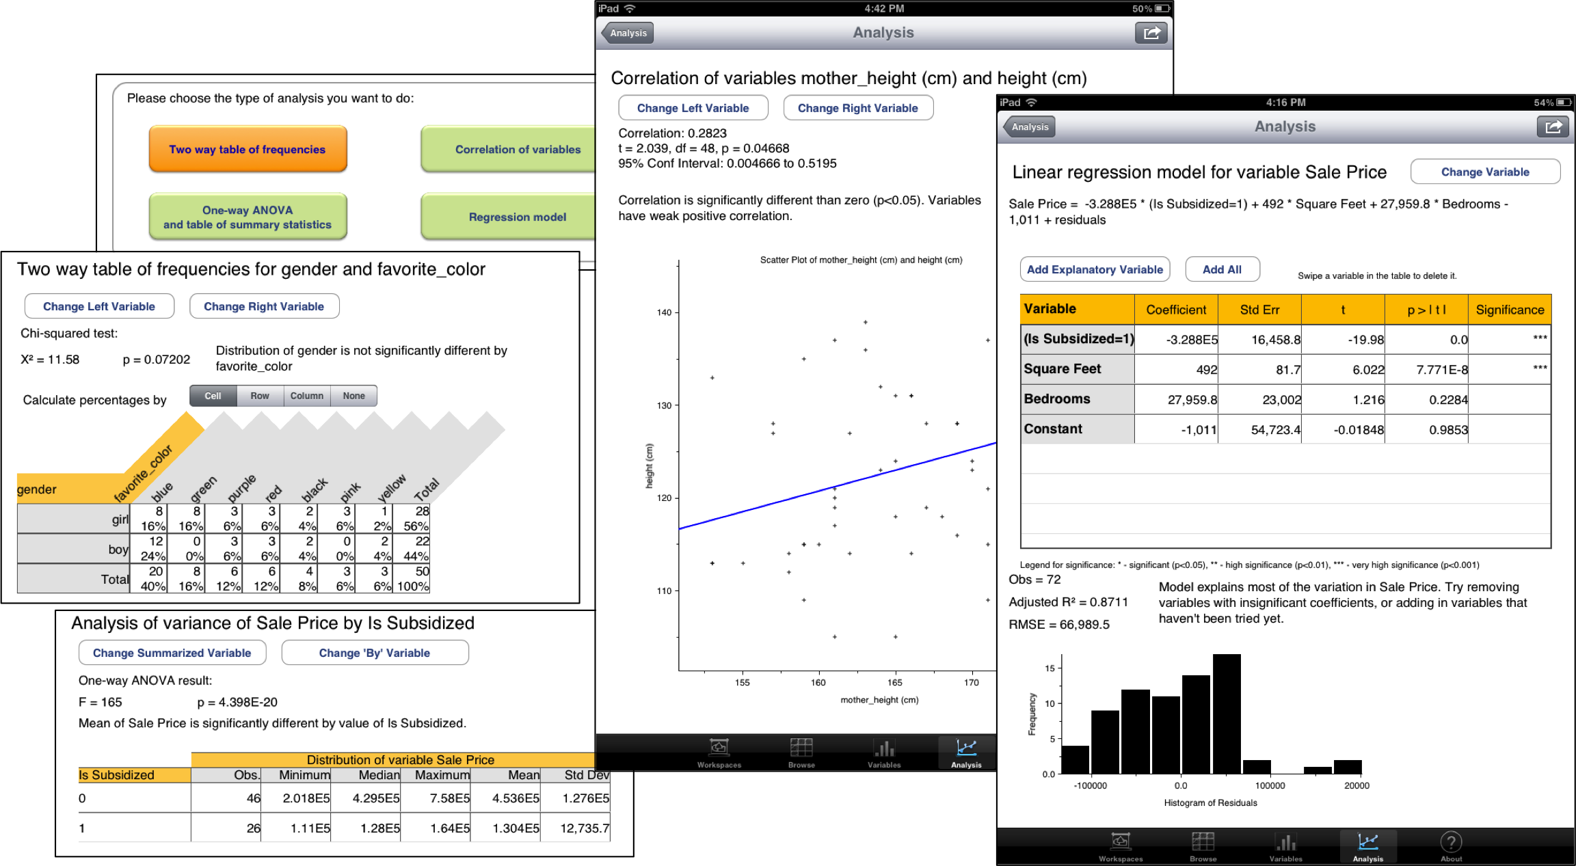Click the 'p = 0.07202' chi-squared value
The width and height of the screenshot is (1576, 866).
[157, 360]
